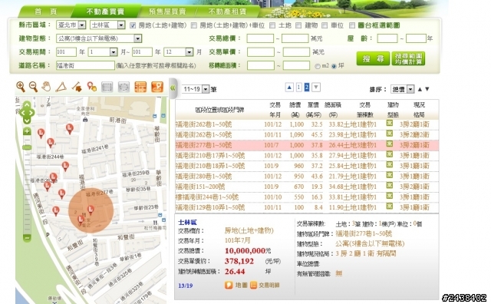Open 交易明細 transaction detail icon

[253, 285]
